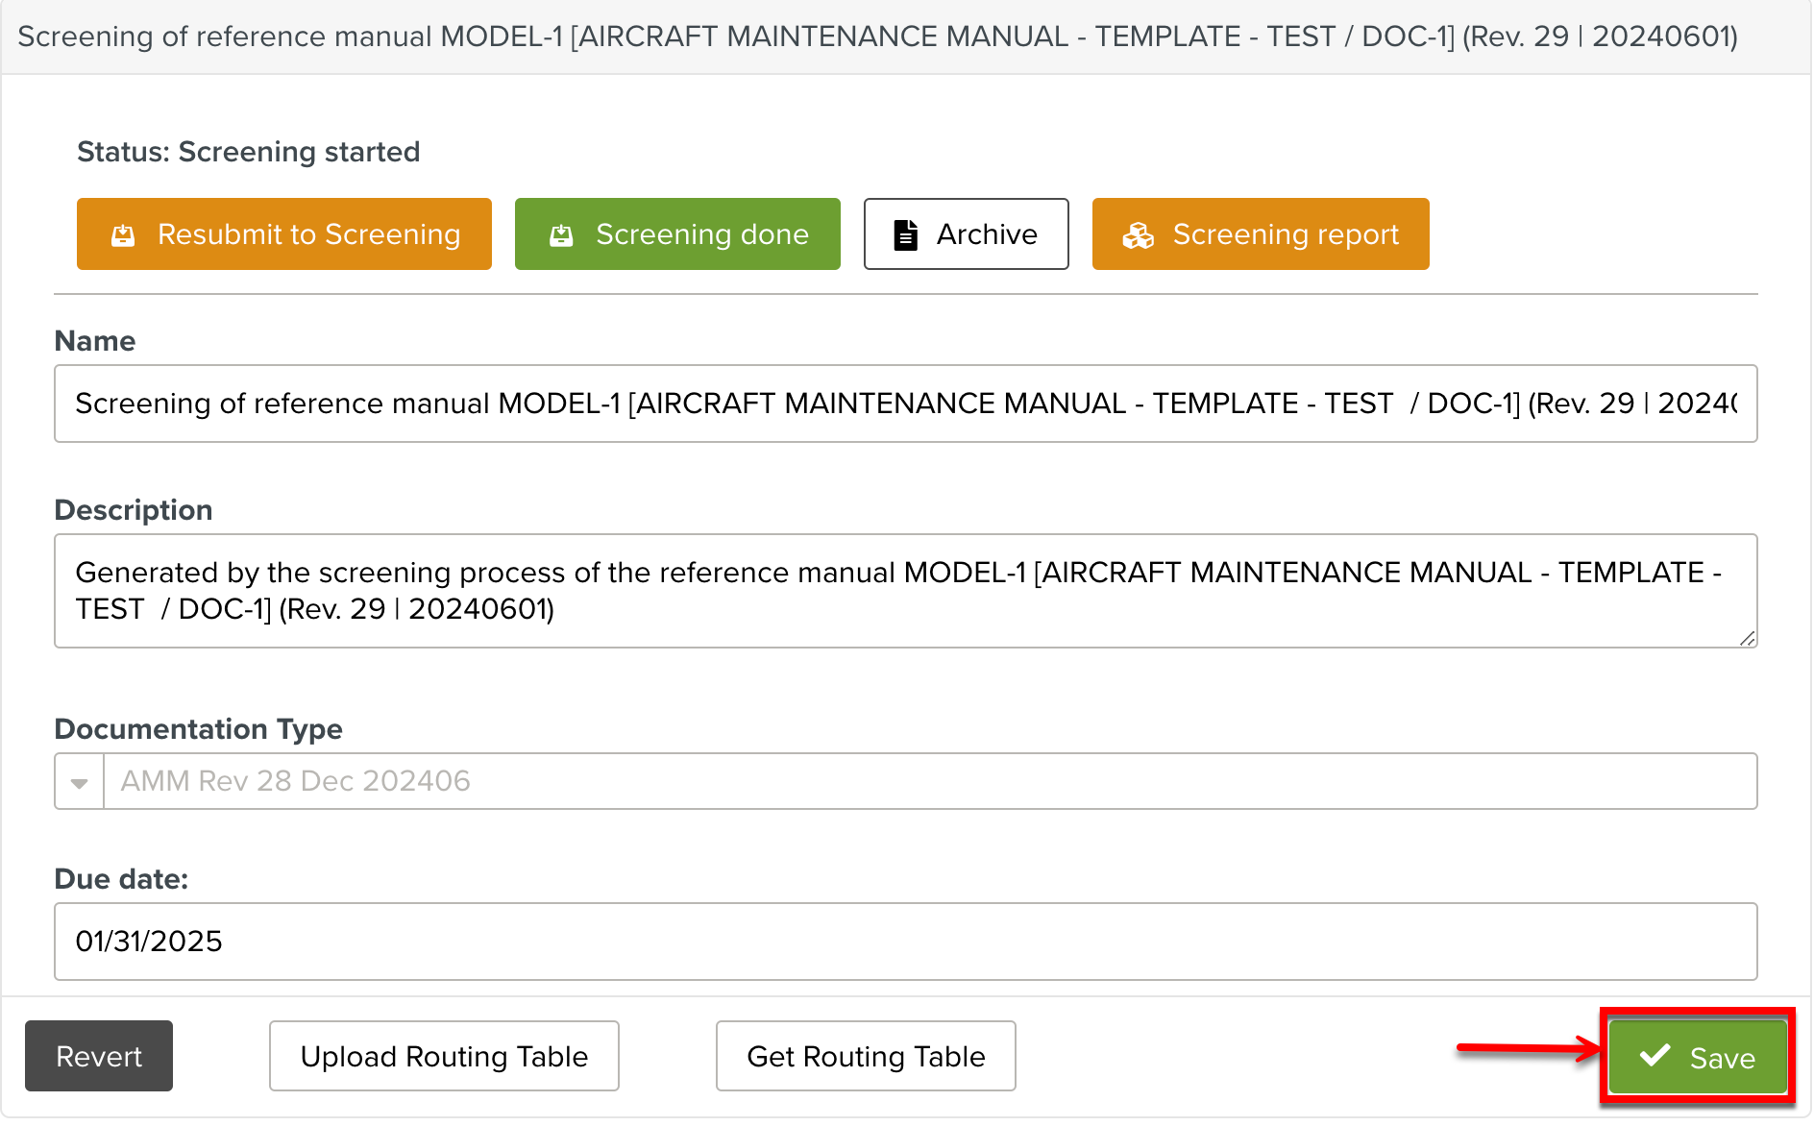Click the checkmark icon on the Save button
This screenshot has height=1126, width=1814.
1655,1056
